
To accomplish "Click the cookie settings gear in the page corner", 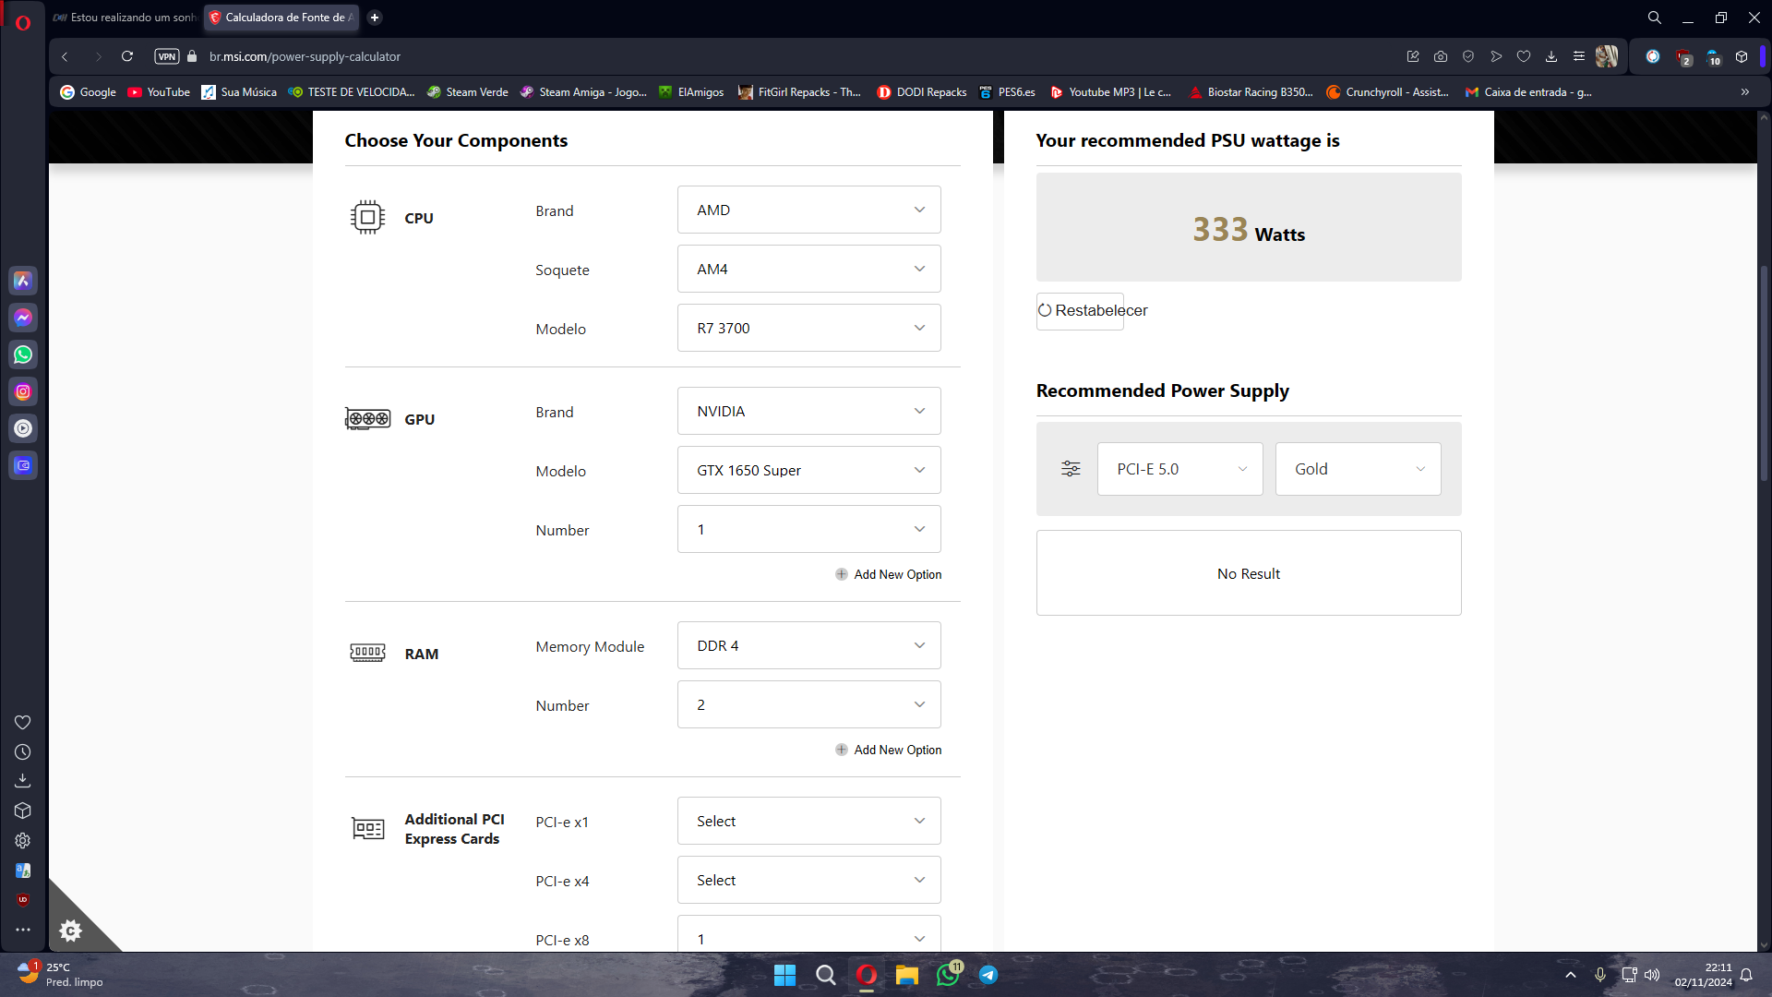I will pos(71,931).
